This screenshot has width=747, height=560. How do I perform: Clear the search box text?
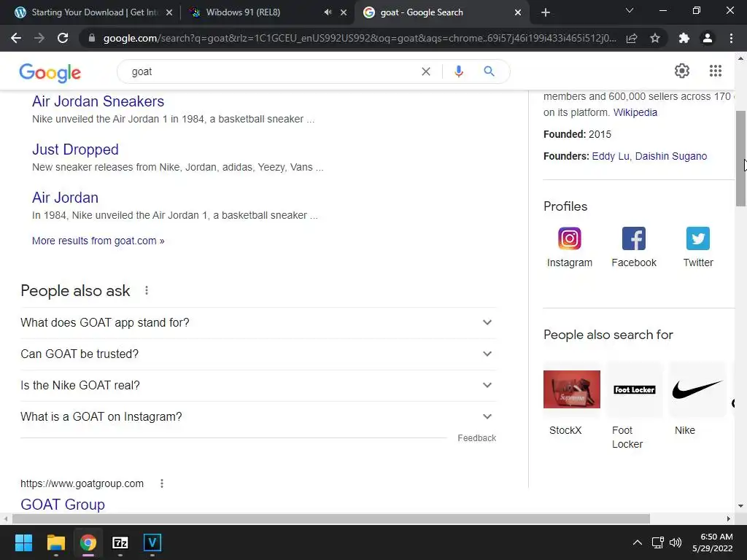(x=426, y=71)
